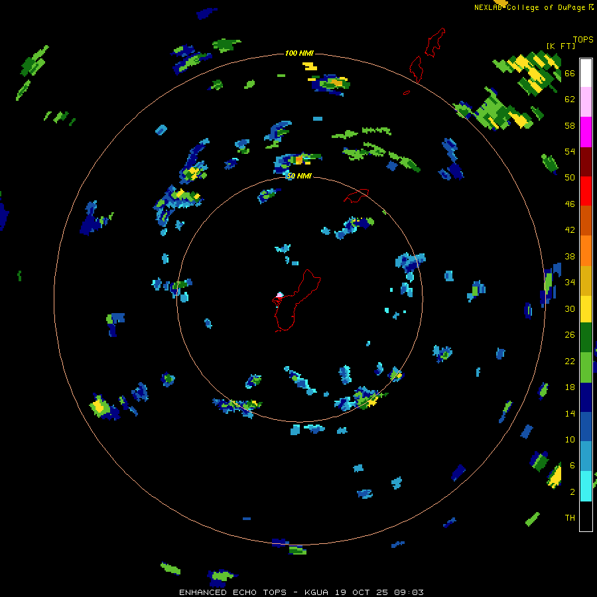Click legend value "66"

pos(570,73)
